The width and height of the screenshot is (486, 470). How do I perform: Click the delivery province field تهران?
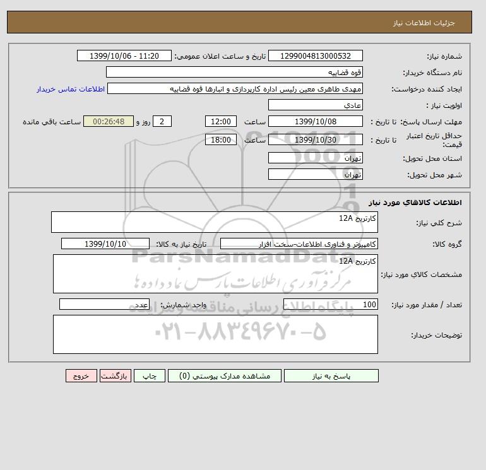[315, 158]
